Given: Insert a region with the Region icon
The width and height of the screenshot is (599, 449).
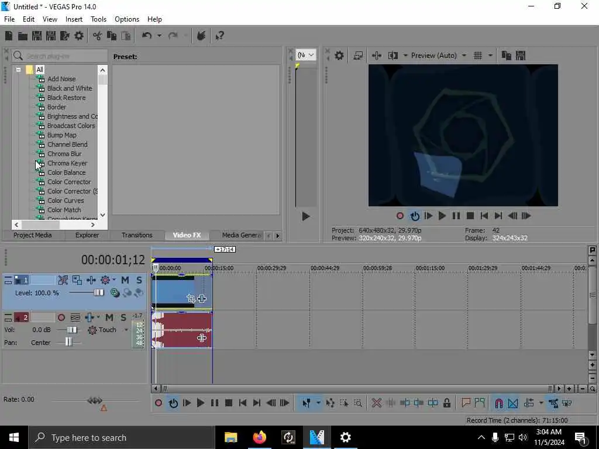Looking at the screenshot, I should click(480, 403).
